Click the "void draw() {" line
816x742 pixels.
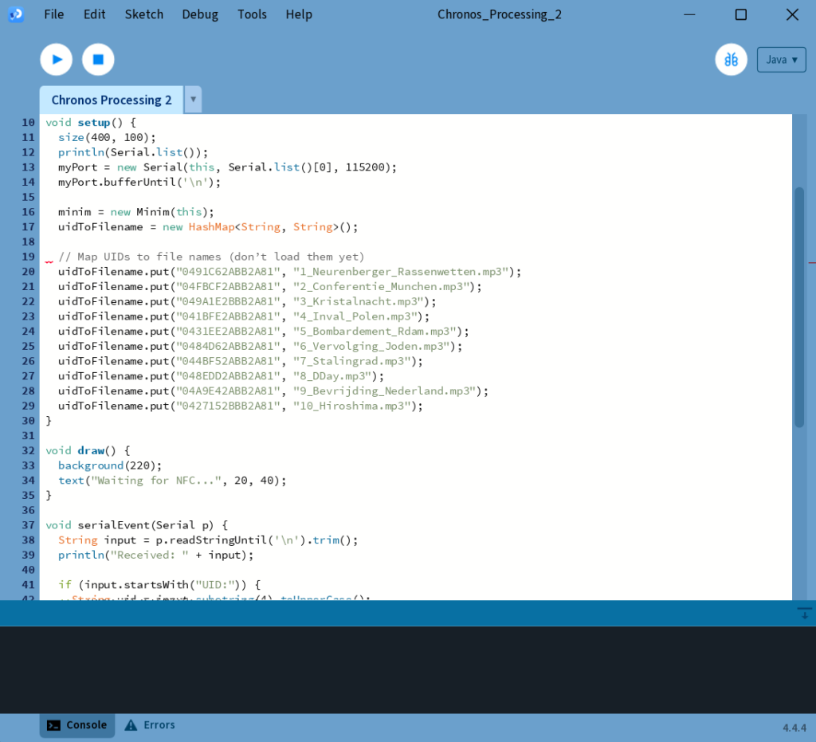88,450
